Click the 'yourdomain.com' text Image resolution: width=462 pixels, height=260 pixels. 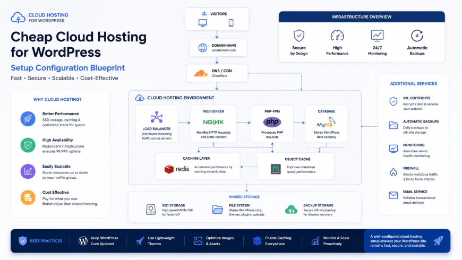224,50
